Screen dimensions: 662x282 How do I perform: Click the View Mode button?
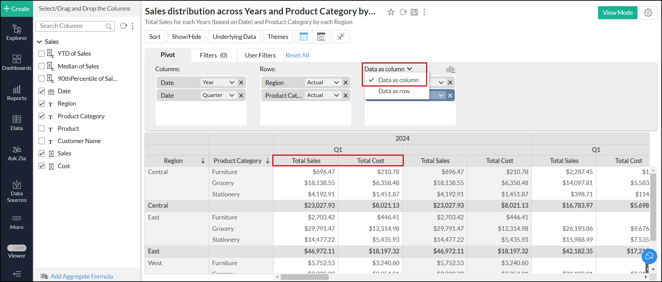(x=617, y=13)
